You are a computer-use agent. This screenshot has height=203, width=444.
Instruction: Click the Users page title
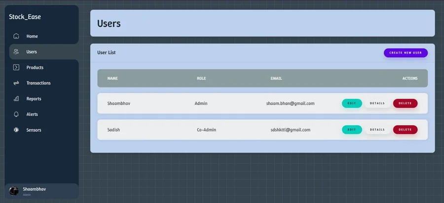(109, 24)
